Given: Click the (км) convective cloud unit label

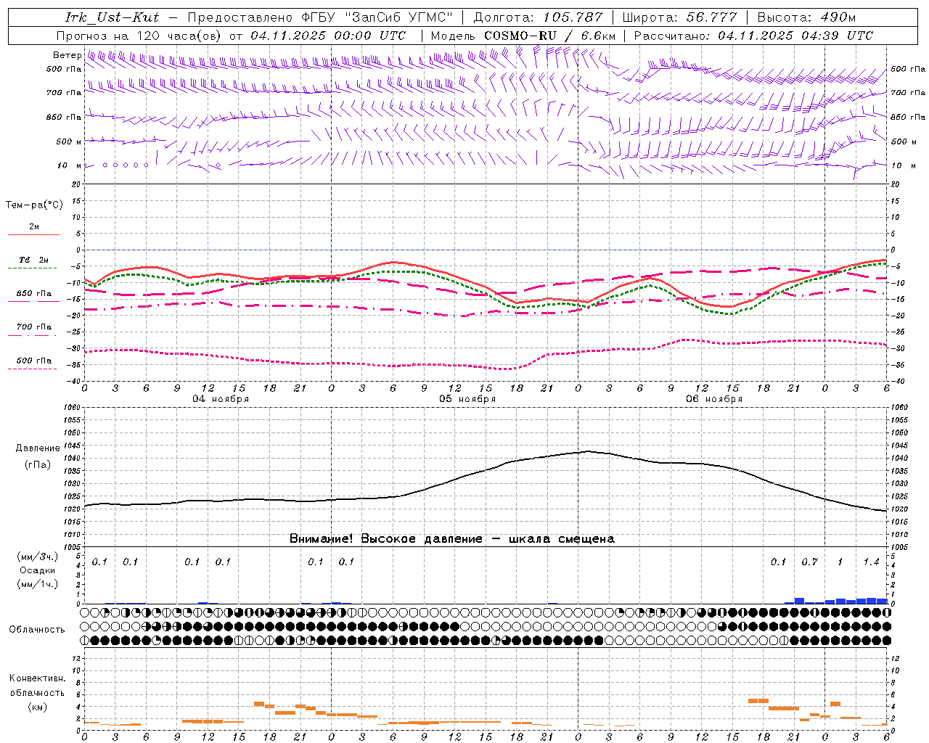Looking at the screenshot, I should coord(37,707).
